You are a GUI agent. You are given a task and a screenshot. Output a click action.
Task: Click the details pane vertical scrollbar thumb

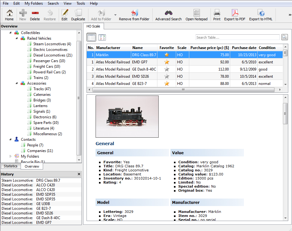[x=285, y=114]
